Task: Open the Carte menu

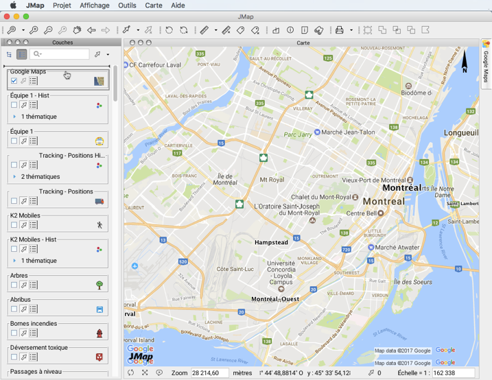Action: click(x=154, y=5)
